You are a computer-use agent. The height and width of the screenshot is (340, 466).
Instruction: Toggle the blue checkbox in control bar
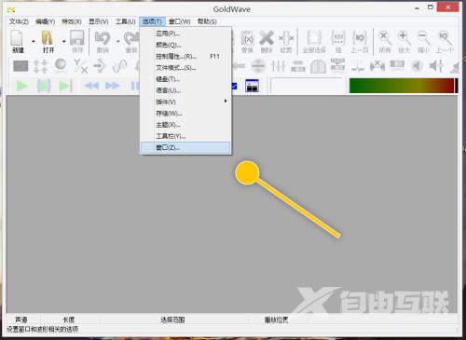(235, 86)
